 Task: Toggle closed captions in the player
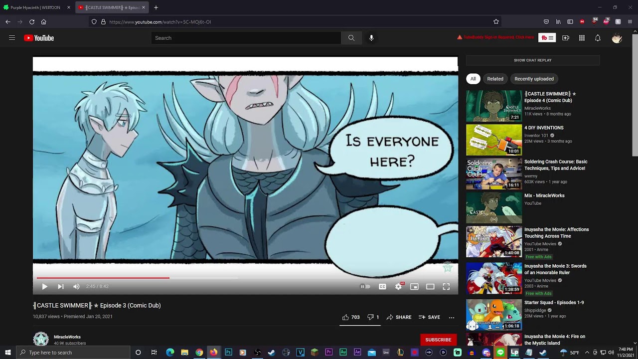[x=382, y=287]
